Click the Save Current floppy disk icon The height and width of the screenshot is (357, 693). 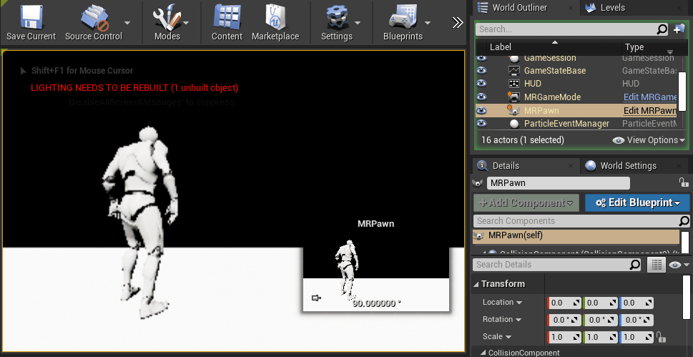(x=31, y=16)
